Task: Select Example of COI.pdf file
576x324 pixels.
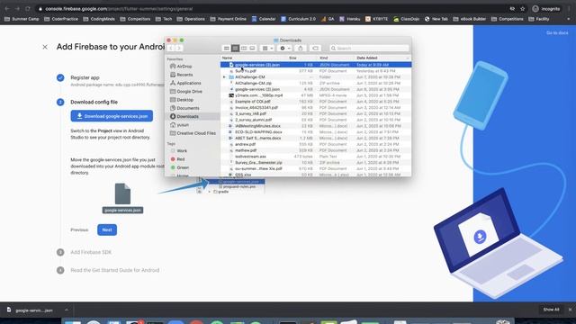Action: pos(316,102)
